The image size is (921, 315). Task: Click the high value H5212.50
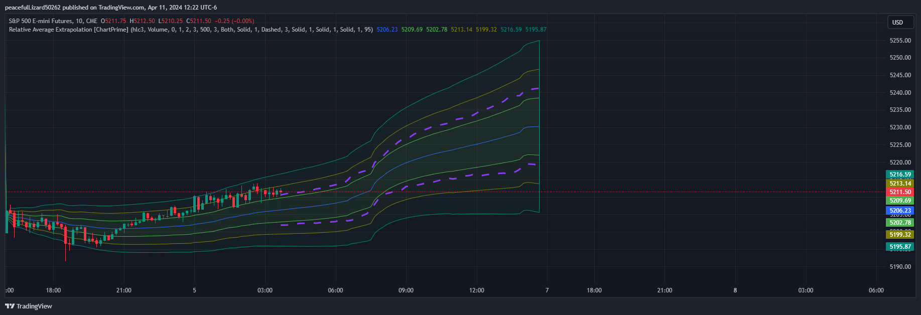click(142, 21)
